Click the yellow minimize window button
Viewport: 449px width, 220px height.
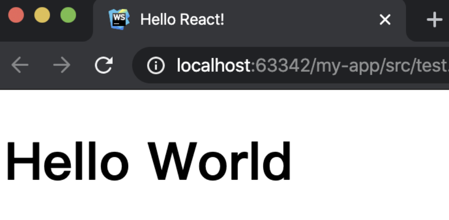42,15
